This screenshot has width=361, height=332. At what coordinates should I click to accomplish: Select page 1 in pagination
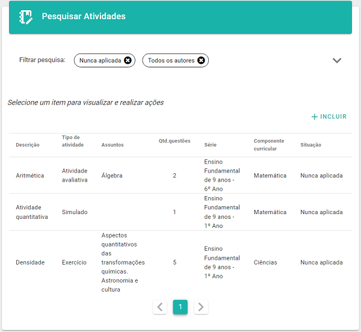point(180,307)
